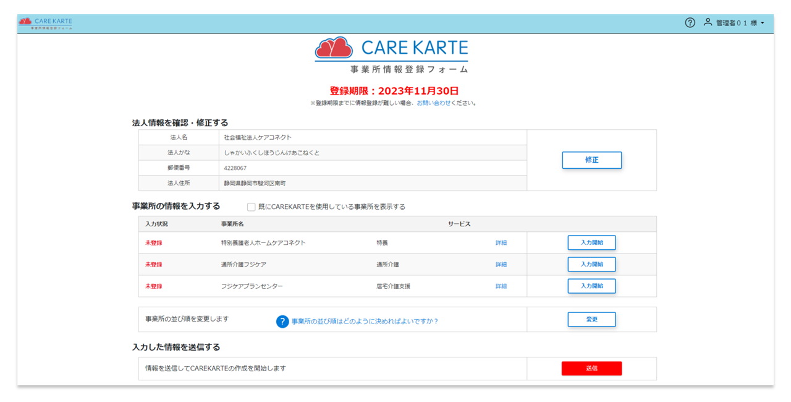Click 未登録 status of 通所介護フジケア row
Image resolution: width=791 pixels, height=402 pixels.
[154, 265]
